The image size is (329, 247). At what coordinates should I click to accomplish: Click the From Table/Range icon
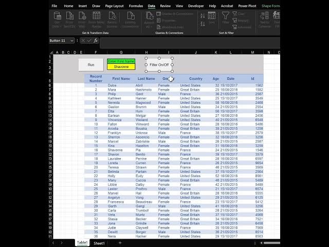pyautogui.click(x=96, y=20)
